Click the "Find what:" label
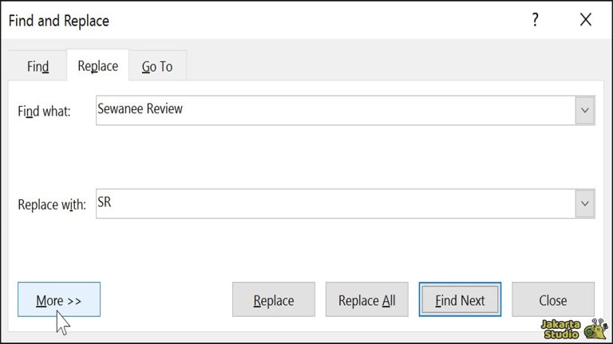Screen dimensions: 613x344 click(x=45, y=111)
